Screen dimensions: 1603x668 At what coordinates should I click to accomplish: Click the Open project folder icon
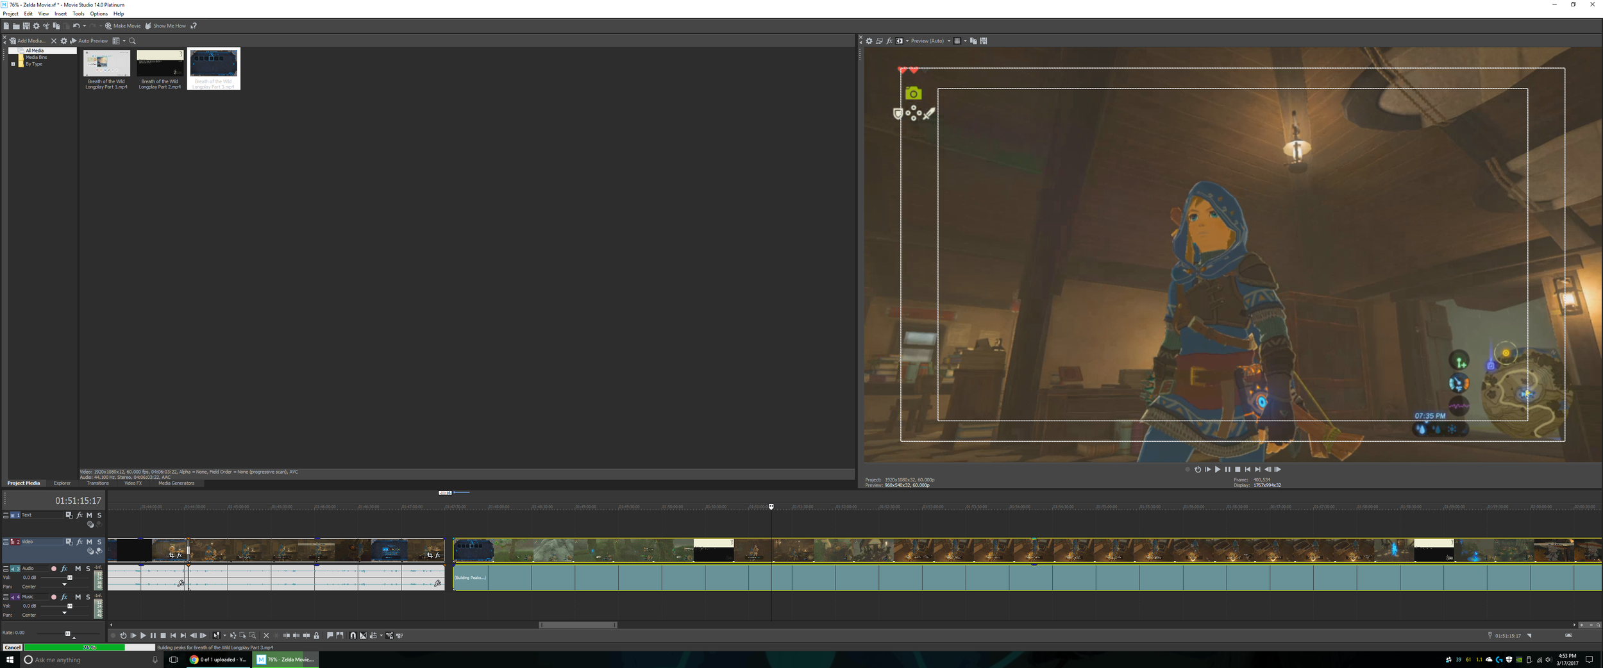pos(16,26)
